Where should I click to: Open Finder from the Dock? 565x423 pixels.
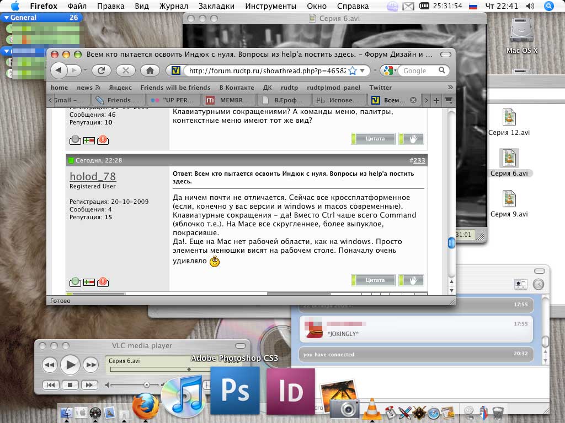point(66,413)
